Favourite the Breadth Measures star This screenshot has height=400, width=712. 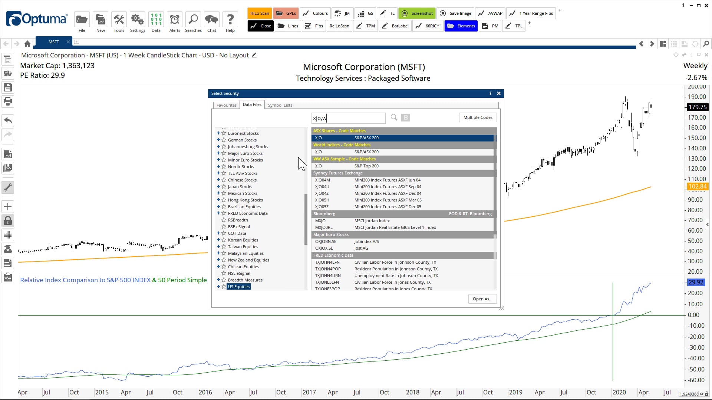coord(224,280)
